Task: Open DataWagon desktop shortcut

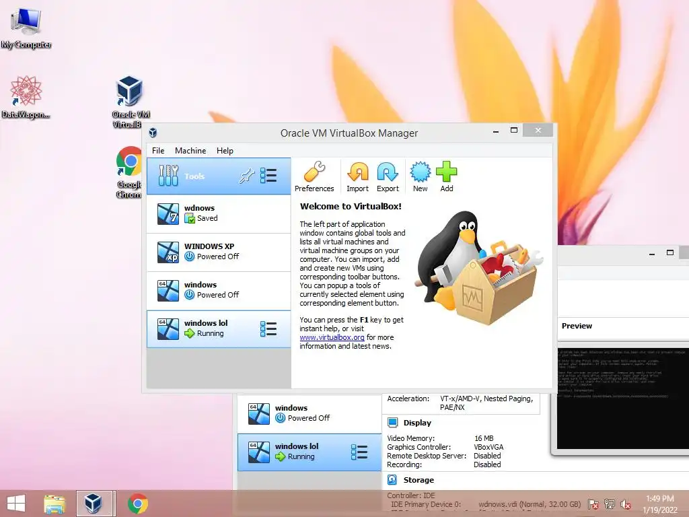Action: click(26, 97)
